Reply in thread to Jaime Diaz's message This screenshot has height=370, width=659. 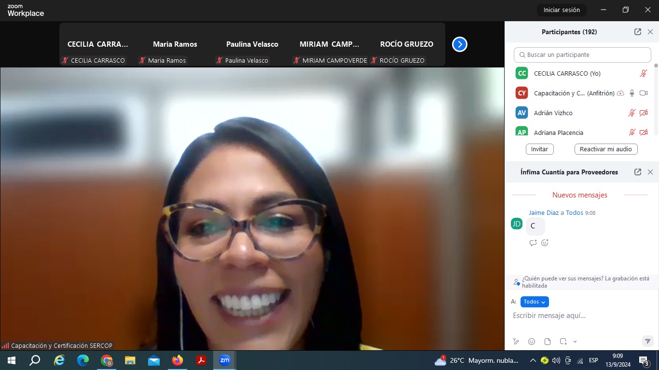(x=533, y=243)
